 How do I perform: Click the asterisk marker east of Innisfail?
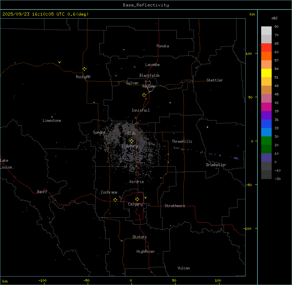(170, 103)
